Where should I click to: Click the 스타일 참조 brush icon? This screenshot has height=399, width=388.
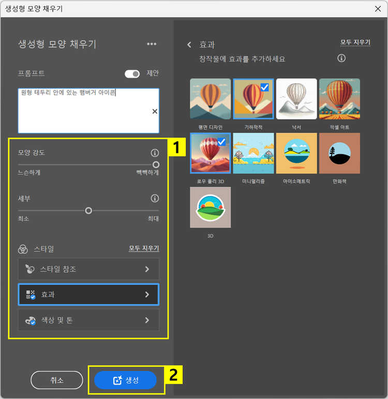pyautogui.click(x=30, y=269)
